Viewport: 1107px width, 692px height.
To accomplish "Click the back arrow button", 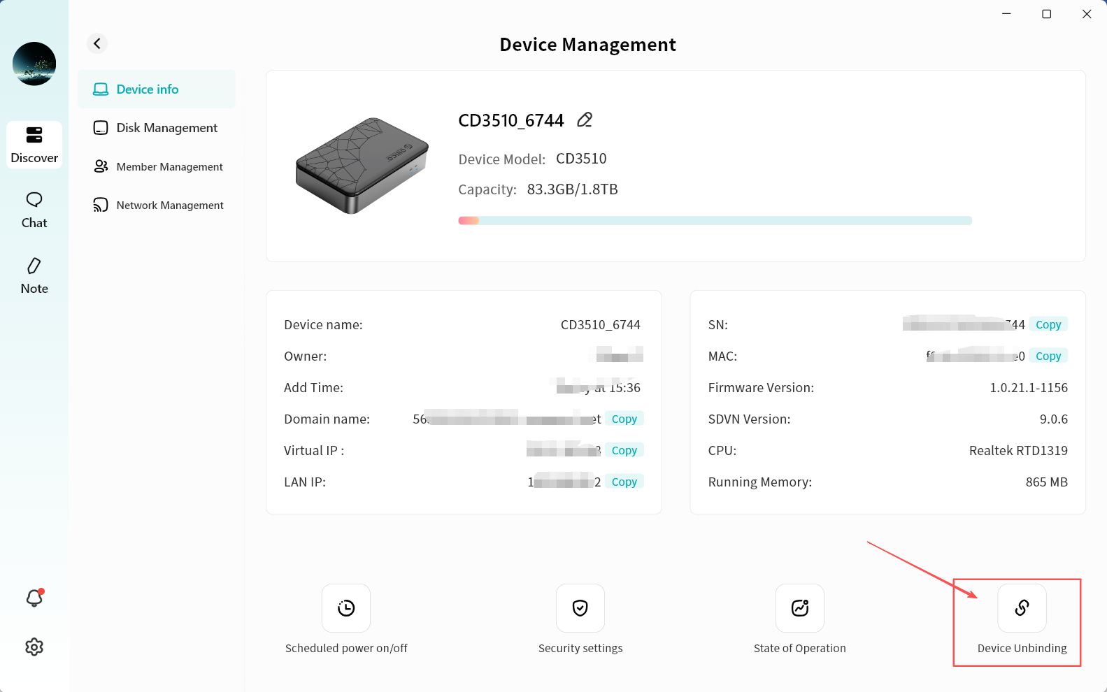I will tap(97, 43).
